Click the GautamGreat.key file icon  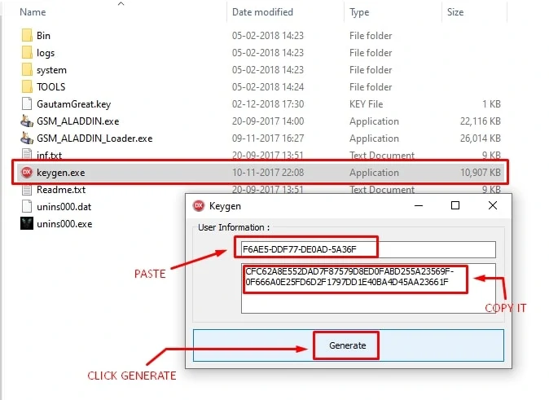tap(27, 103)
